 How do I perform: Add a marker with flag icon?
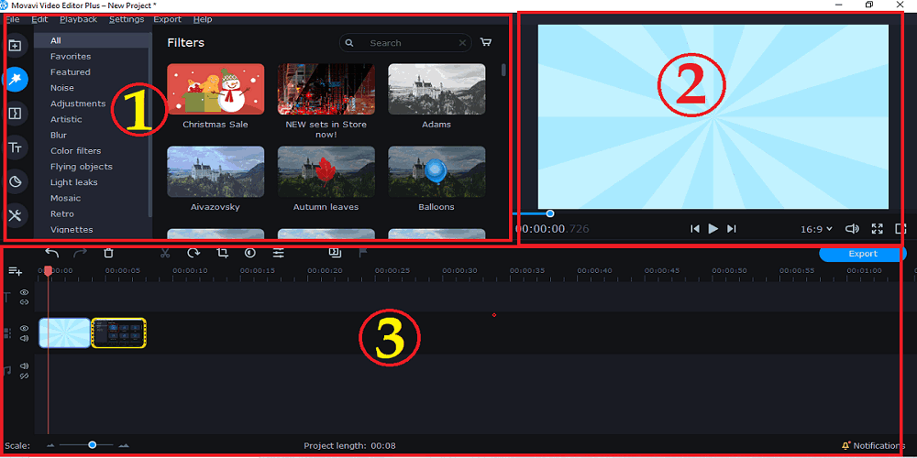tap(362, 253)
